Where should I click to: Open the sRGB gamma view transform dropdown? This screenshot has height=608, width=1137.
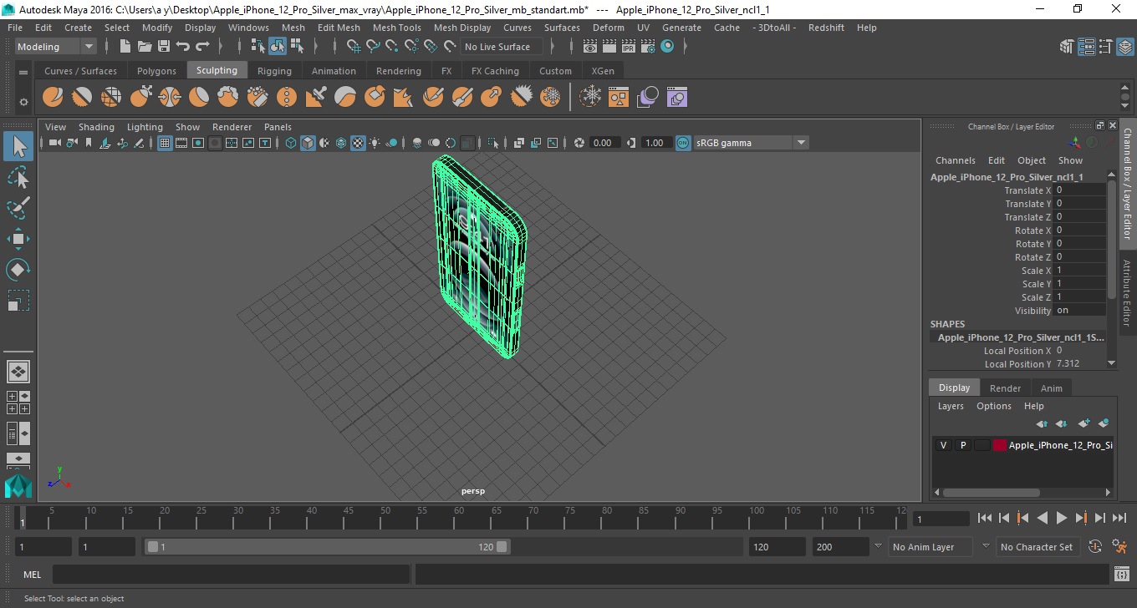750,143
